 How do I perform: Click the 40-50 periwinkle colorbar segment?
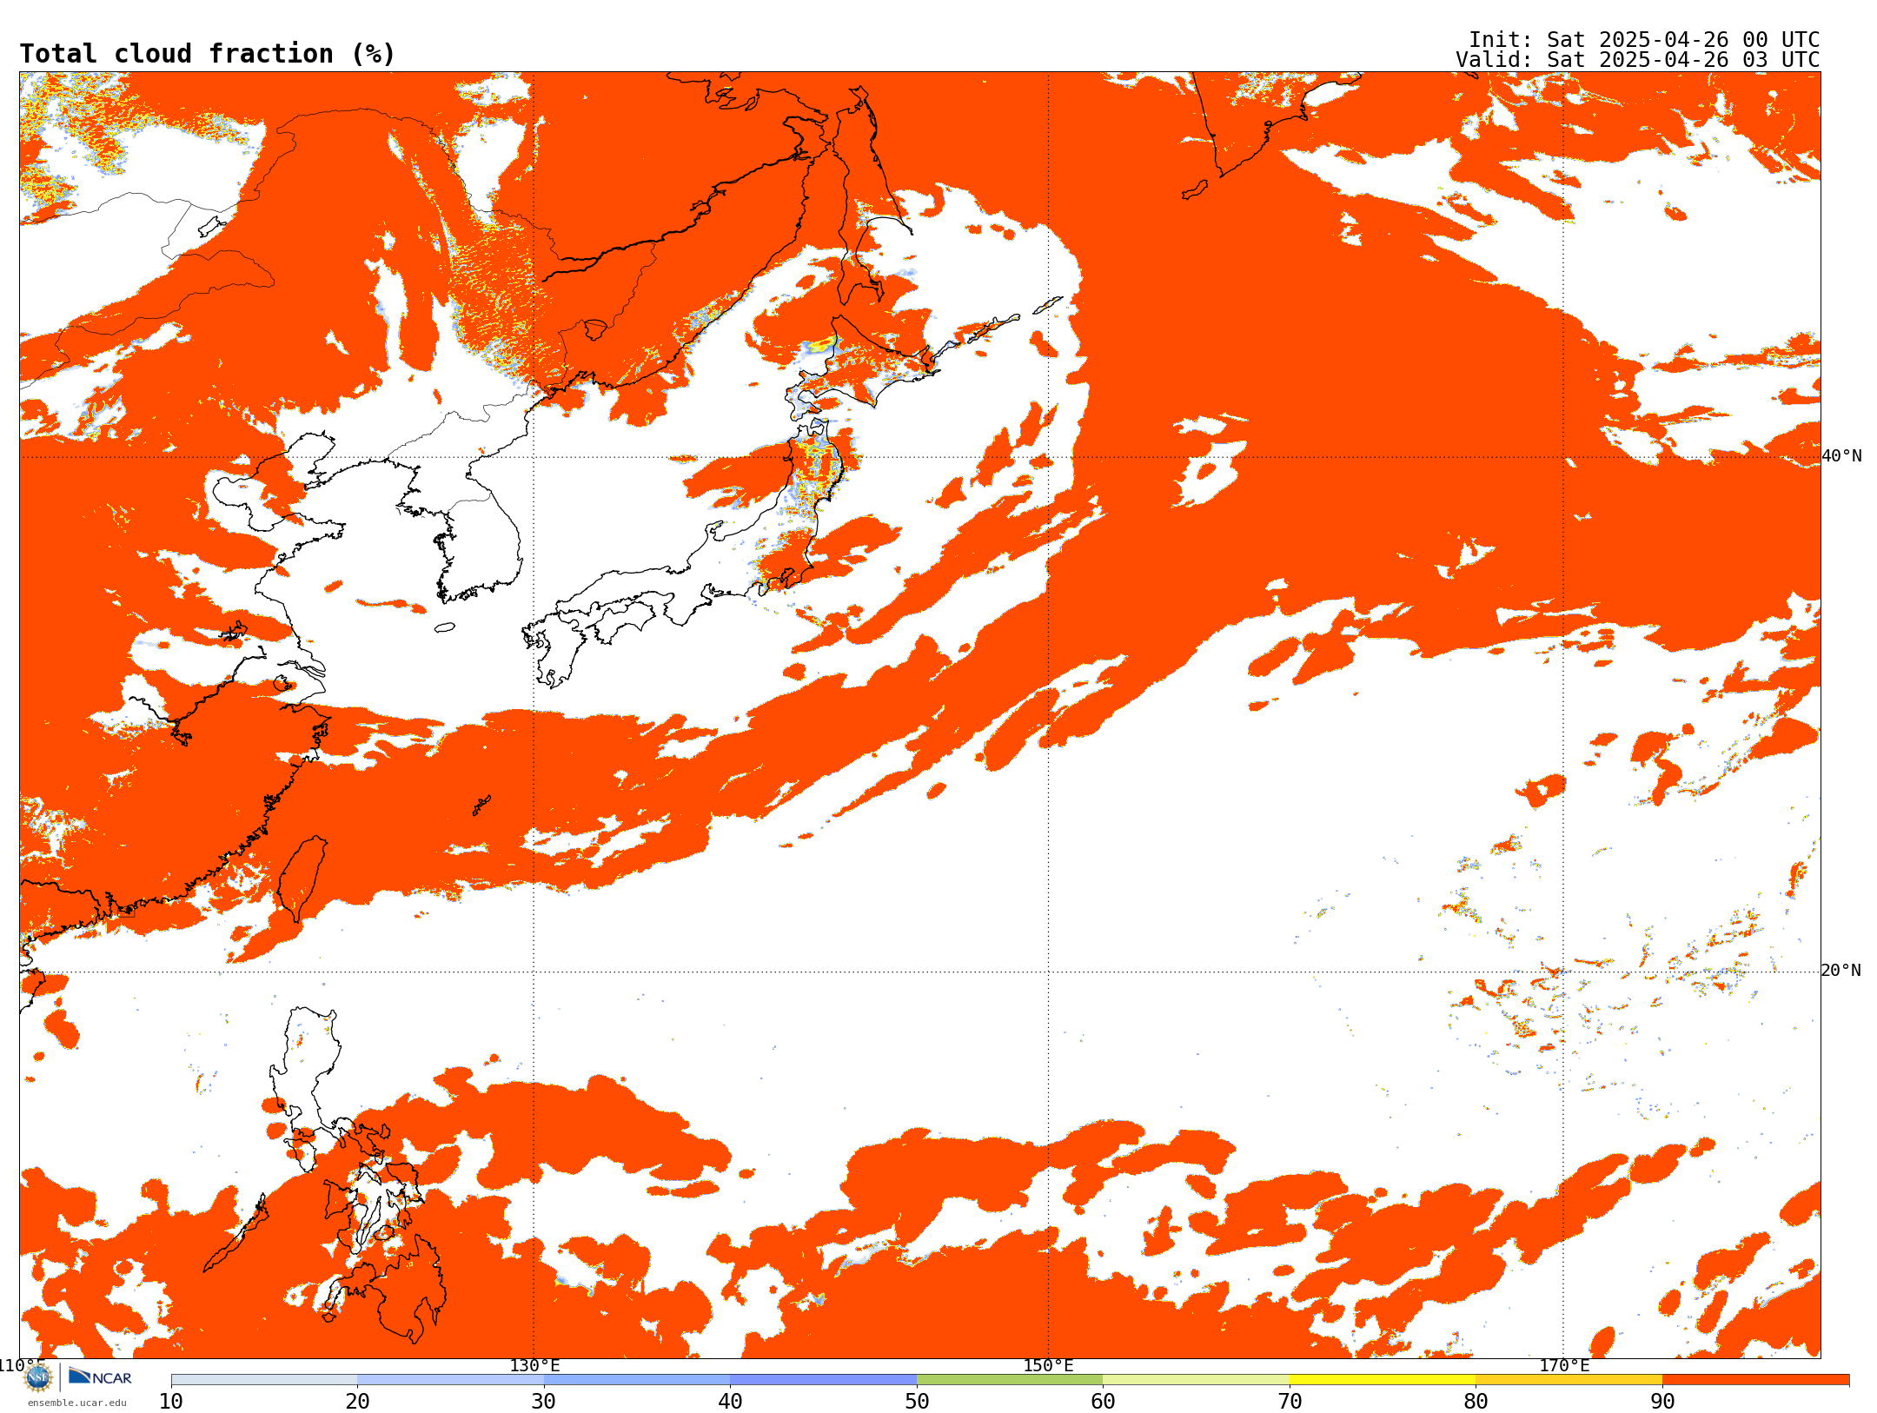823,1380
